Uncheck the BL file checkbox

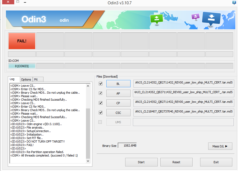[100, 83]
